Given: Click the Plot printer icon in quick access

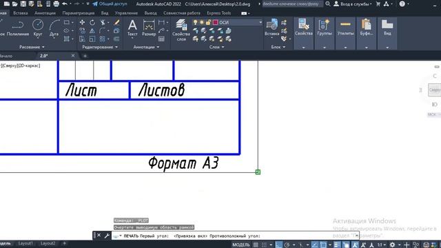Looking at the screenshot, I should 57,4.
